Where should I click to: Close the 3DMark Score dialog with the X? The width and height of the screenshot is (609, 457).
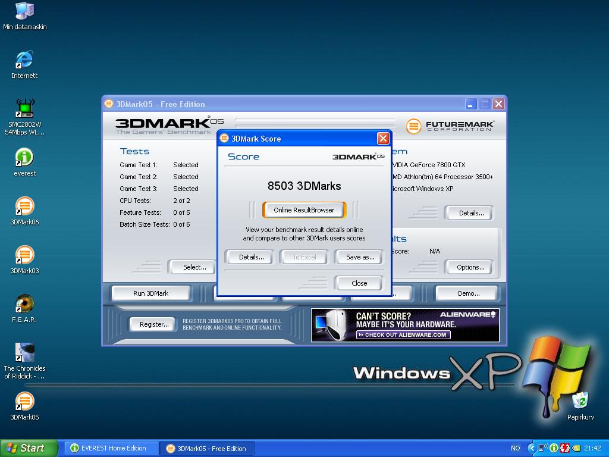(383, 138)
